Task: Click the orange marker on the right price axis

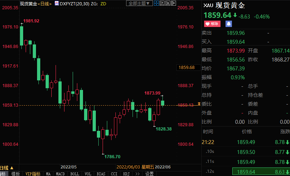Action: pyautogui.click(x=199, y=104)
